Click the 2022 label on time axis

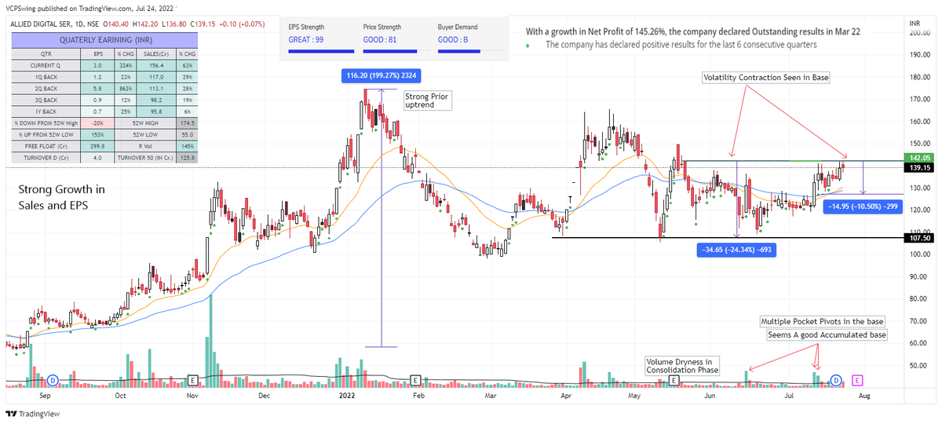pyautogui.click(x=346, y=397)
